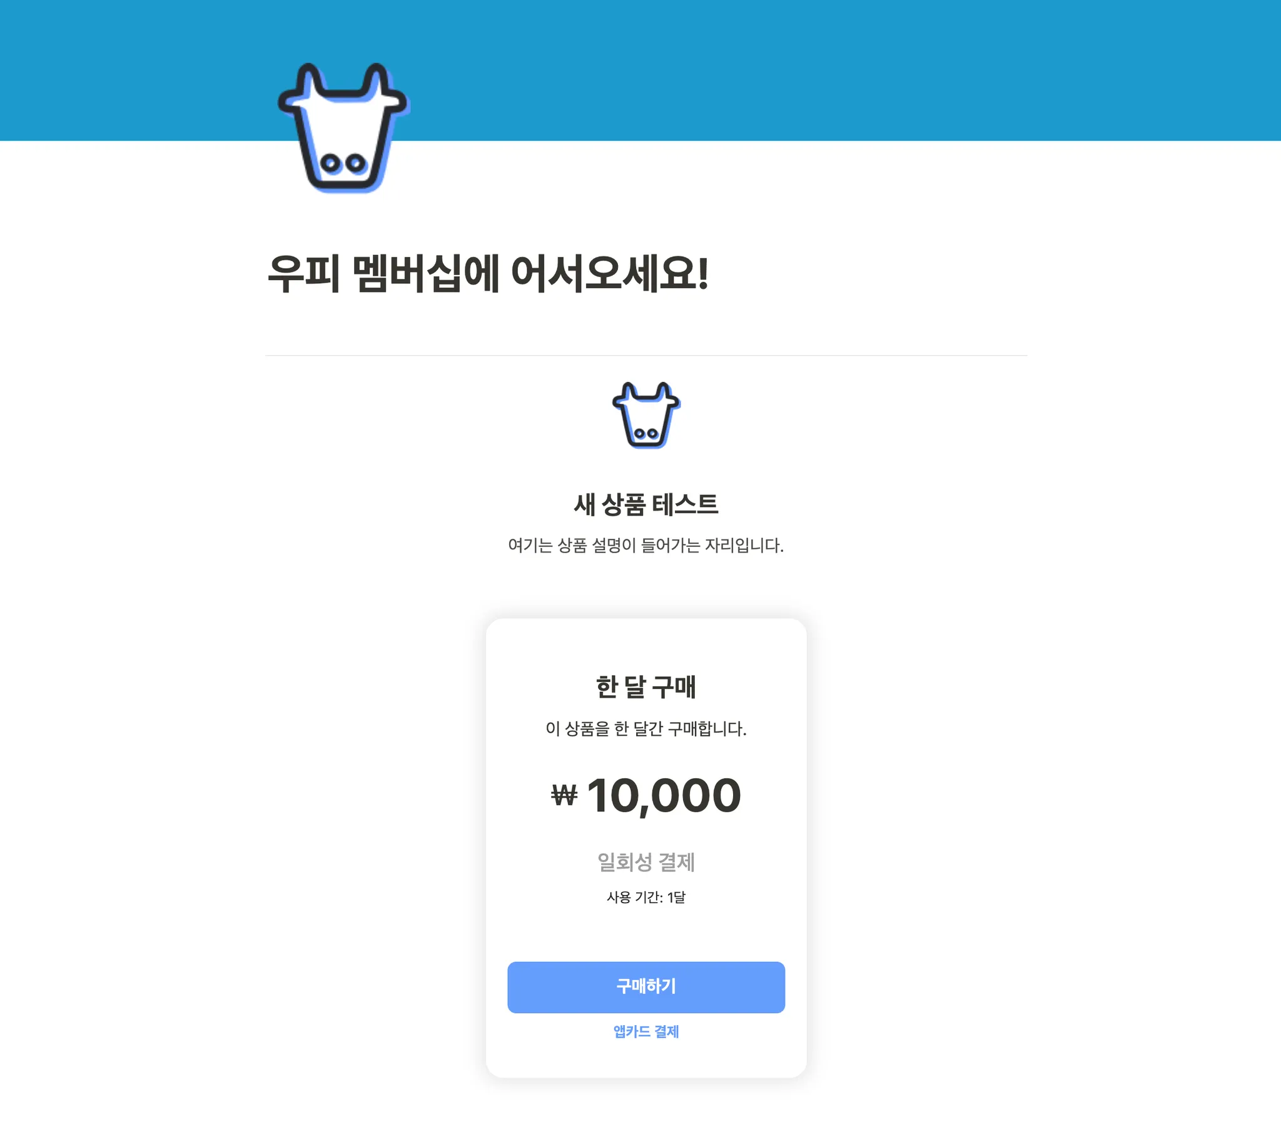
Task: Click the small cow product icon
Action: (646, 415)
